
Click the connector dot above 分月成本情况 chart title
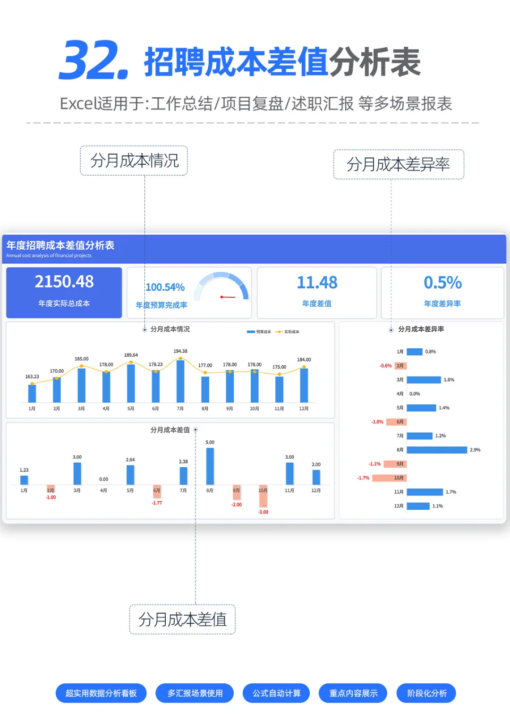click(x=145, y=330)
